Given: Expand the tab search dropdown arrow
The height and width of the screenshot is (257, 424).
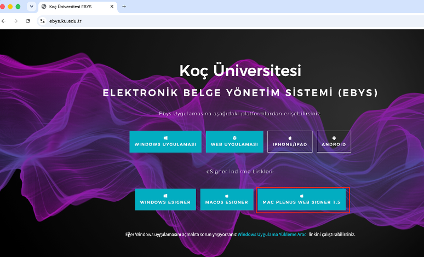Looking at the screenshot, I should [x=31, y=7].
